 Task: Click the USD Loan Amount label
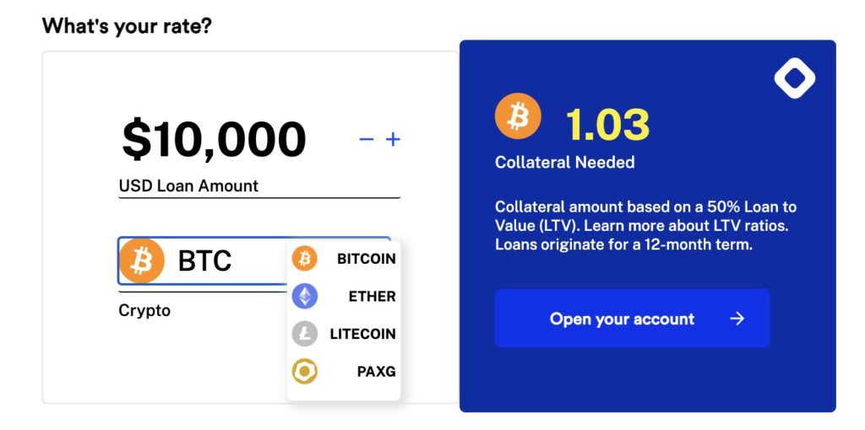pos(188,185)
